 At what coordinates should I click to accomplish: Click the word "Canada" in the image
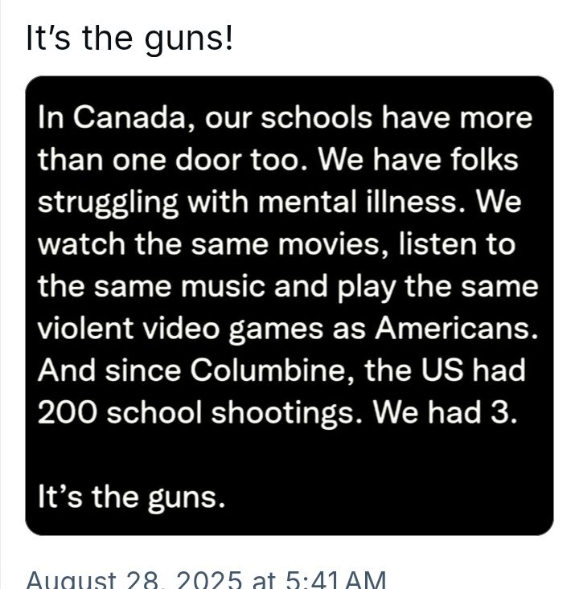coord(129,117)
